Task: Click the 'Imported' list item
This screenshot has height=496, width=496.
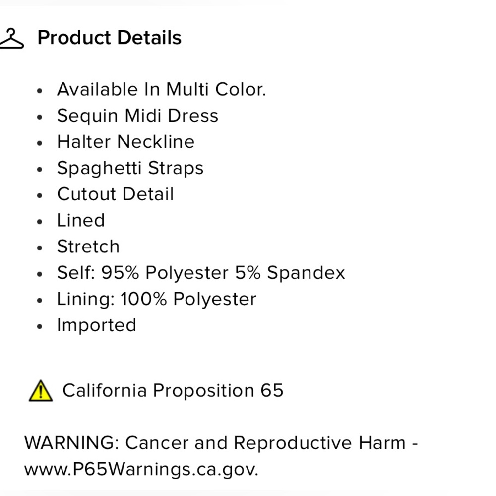Action: pos(97,325)
